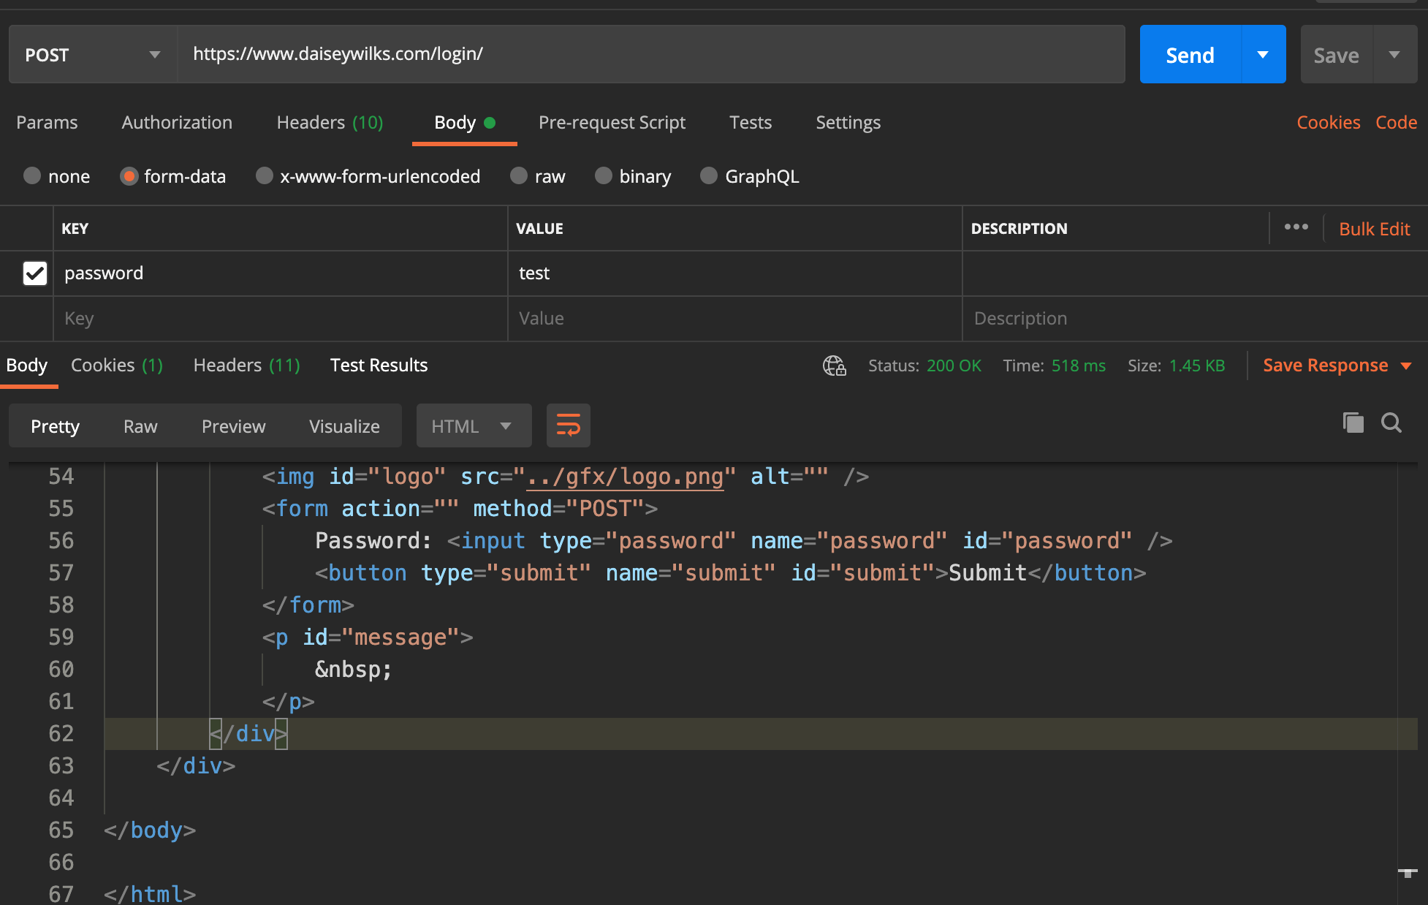Copy the response body with the copy icon
1428x905 pixels.
tap(1353, 423)
